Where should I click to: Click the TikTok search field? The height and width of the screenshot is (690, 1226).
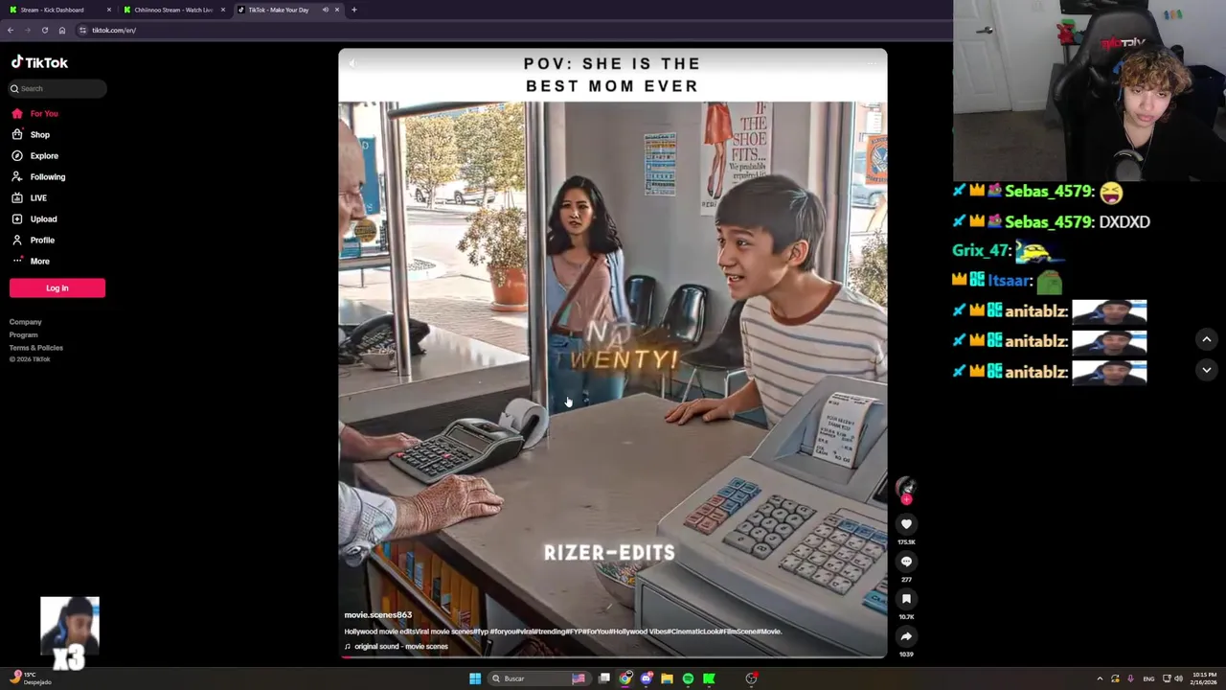[x=57, y=88]
